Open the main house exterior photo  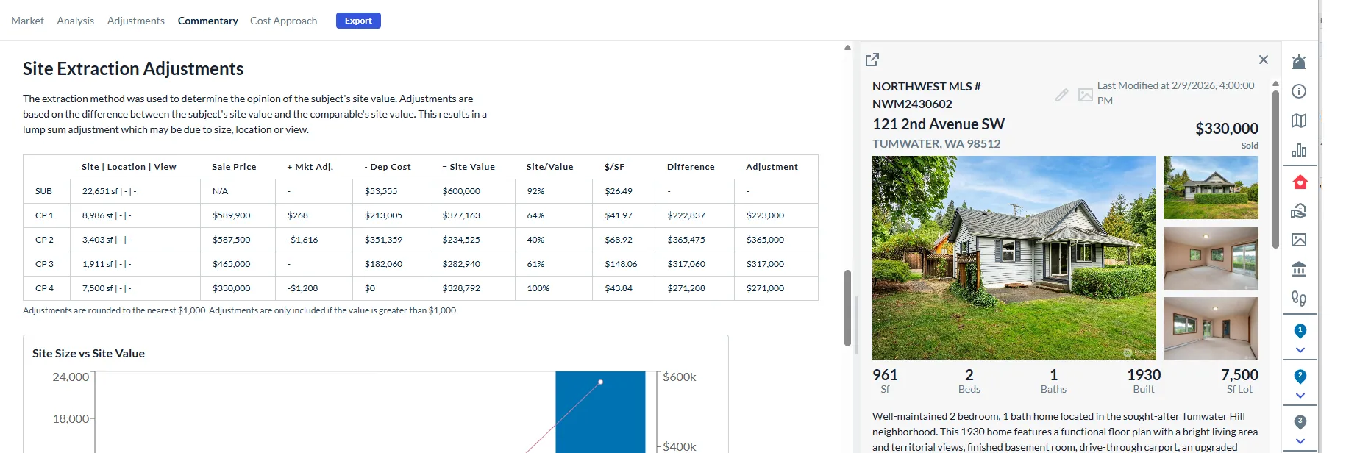pyautogui.click(x=1014, y=257)
